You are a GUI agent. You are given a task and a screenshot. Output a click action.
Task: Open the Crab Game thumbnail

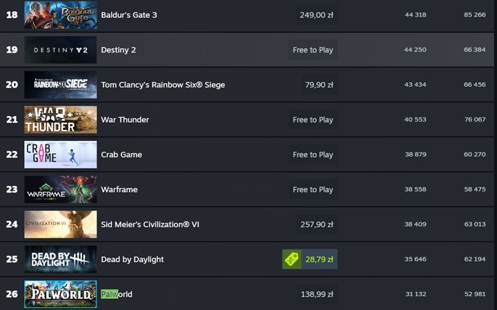(x=60, y=155)
